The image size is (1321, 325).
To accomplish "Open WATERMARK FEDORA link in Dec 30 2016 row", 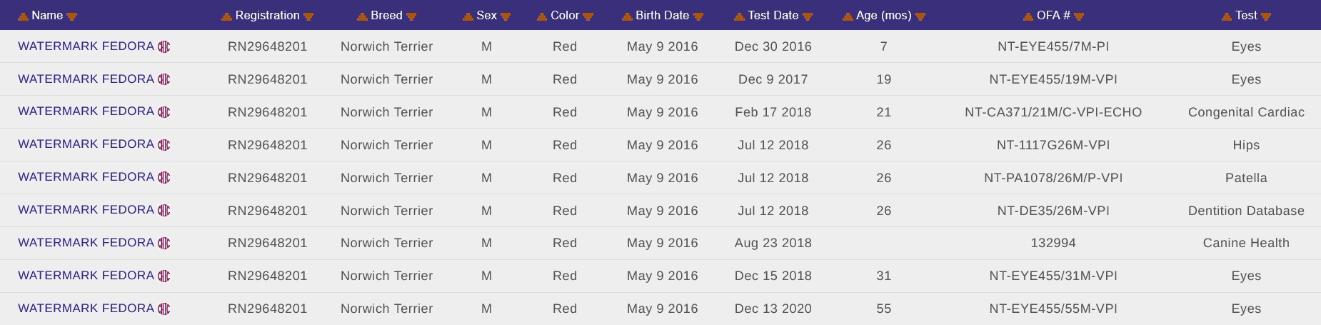I will (86, 46).
